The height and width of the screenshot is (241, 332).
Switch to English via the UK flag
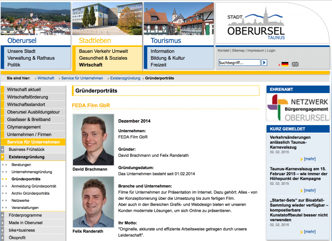(295, 64)
